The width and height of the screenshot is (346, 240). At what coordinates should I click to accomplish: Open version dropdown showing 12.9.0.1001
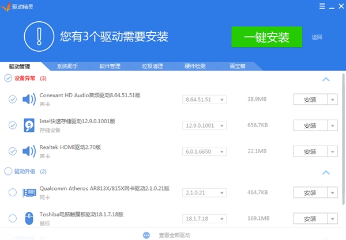204,125
